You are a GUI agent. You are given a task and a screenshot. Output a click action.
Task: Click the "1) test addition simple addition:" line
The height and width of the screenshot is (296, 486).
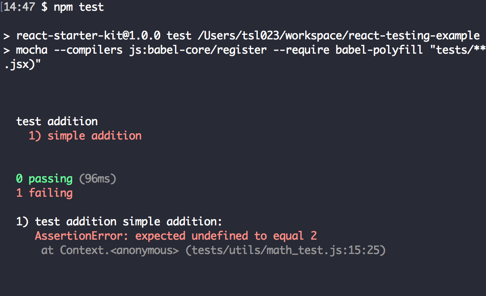119,222
